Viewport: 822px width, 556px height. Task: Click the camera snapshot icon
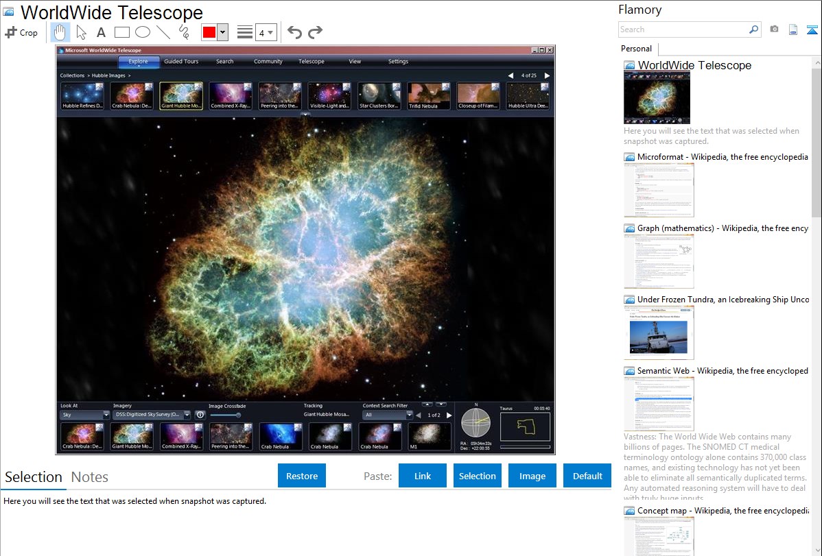click(774, 29)
